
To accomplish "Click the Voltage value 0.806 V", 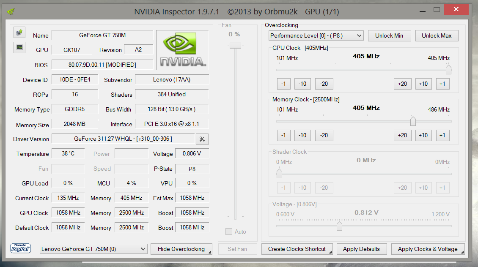I will [192, 153].
